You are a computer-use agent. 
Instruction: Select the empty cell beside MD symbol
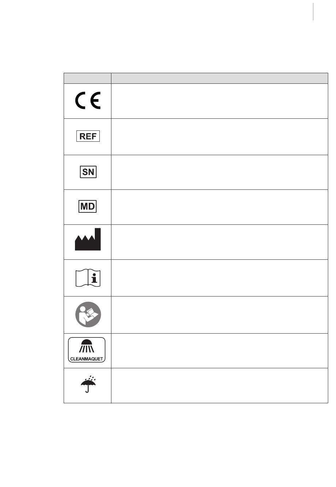click(219, 207)
